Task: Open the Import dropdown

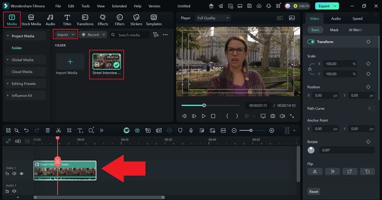Action: point(65,35)
